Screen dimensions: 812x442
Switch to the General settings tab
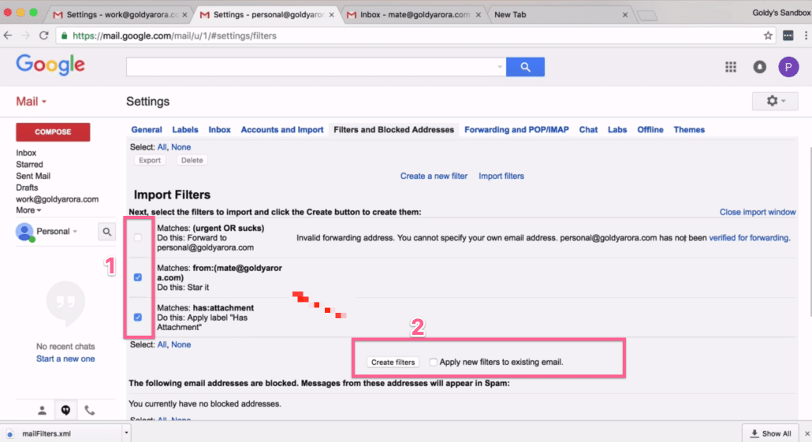point(146,130)
